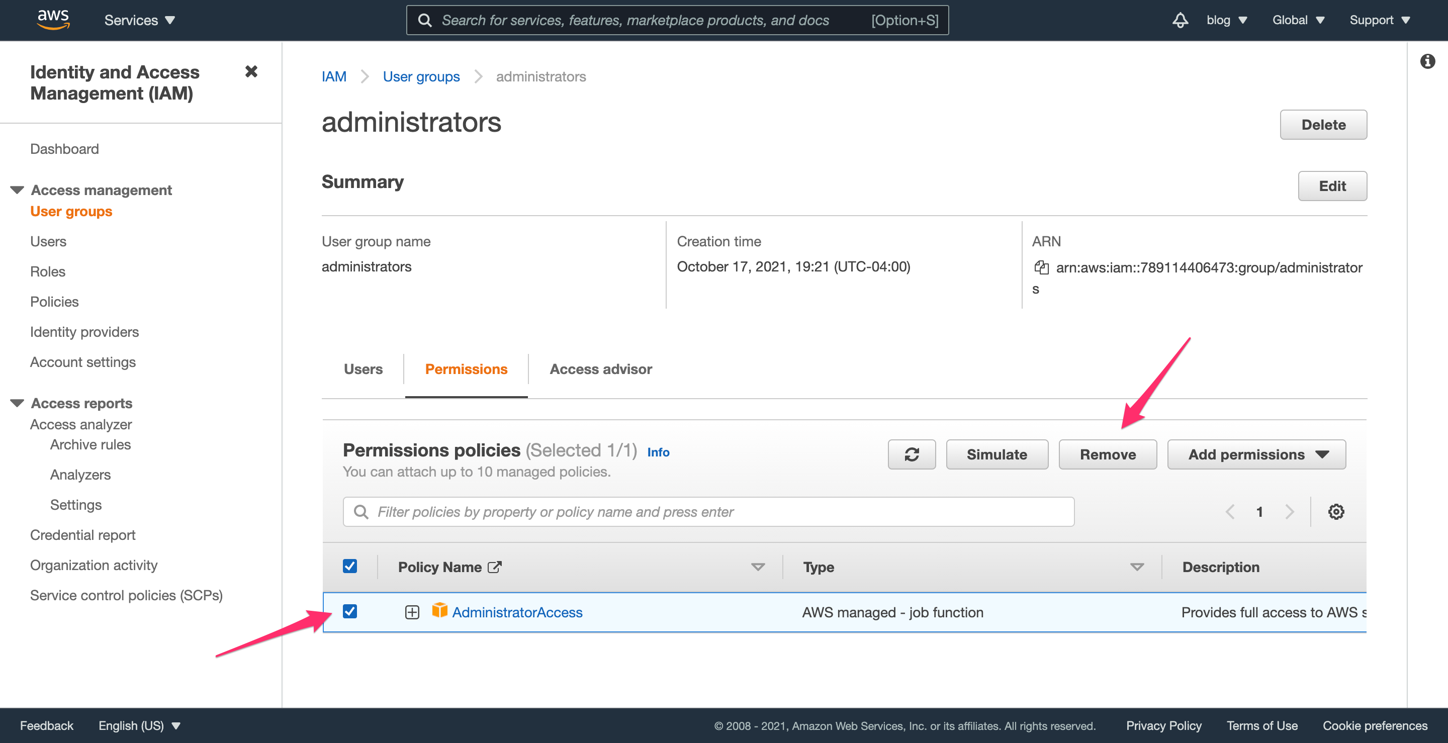Open the blog account dropdown

[1227, 20]
